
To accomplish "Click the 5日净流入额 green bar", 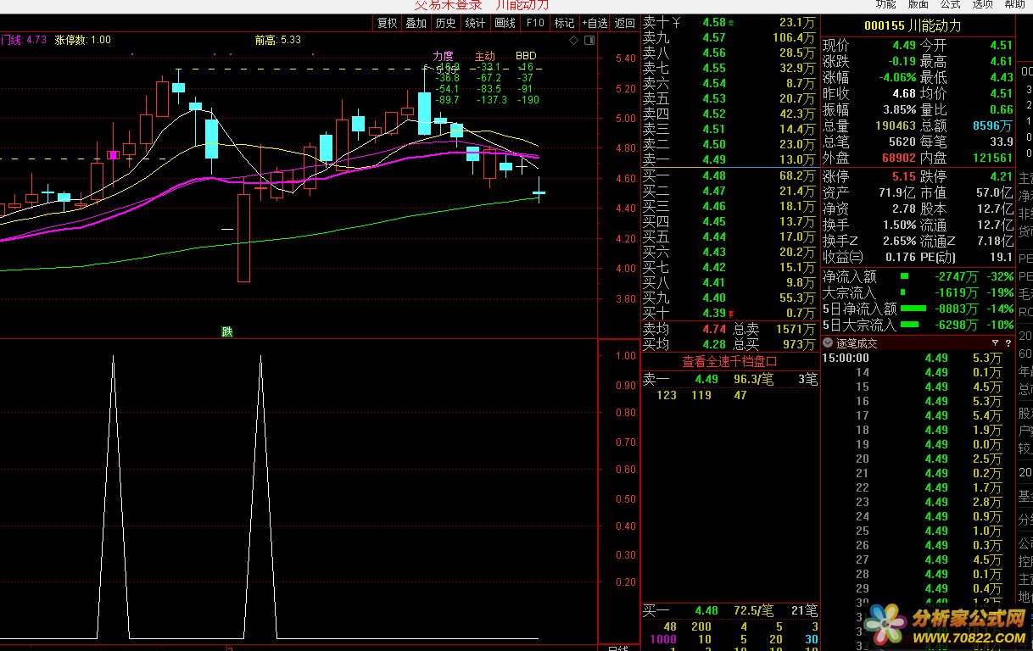I will coord(913,309).
